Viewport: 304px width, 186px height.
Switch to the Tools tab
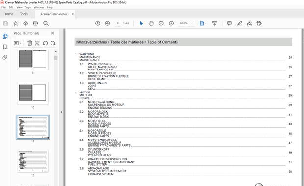click(x=24, y=14)
